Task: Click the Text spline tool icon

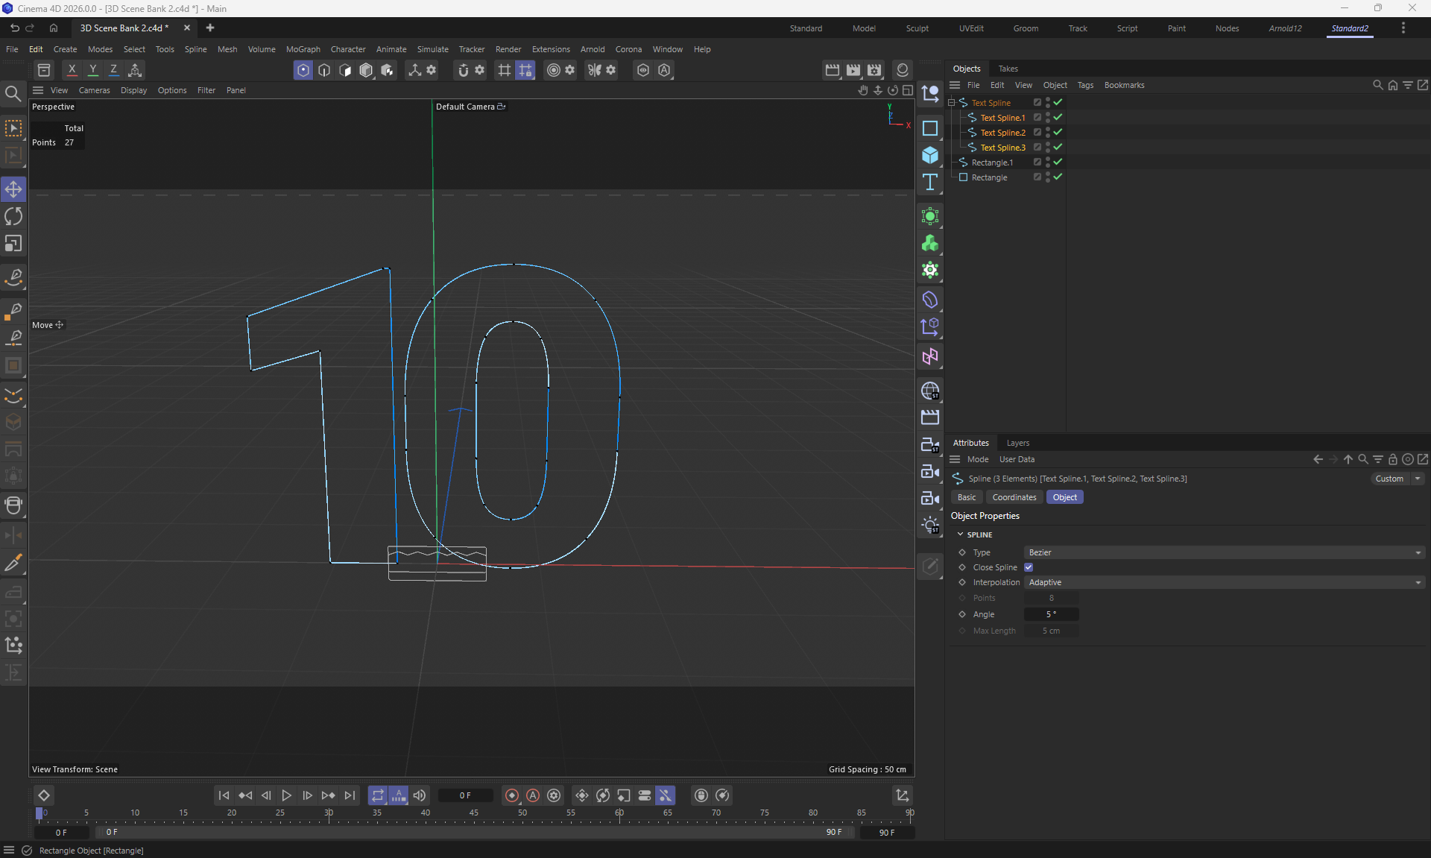Action: (x=929, y=183)
